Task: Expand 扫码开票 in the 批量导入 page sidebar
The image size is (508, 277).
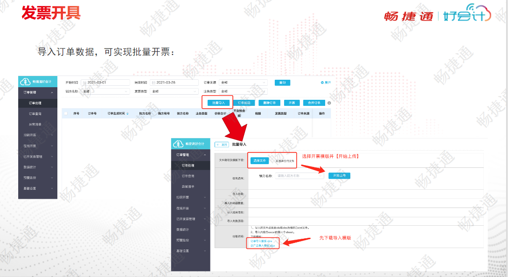Action: [x=205, y=197]
